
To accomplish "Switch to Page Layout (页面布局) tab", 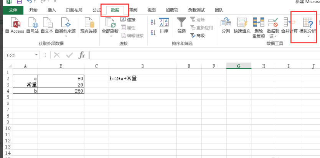I will (x=74, y=10).
